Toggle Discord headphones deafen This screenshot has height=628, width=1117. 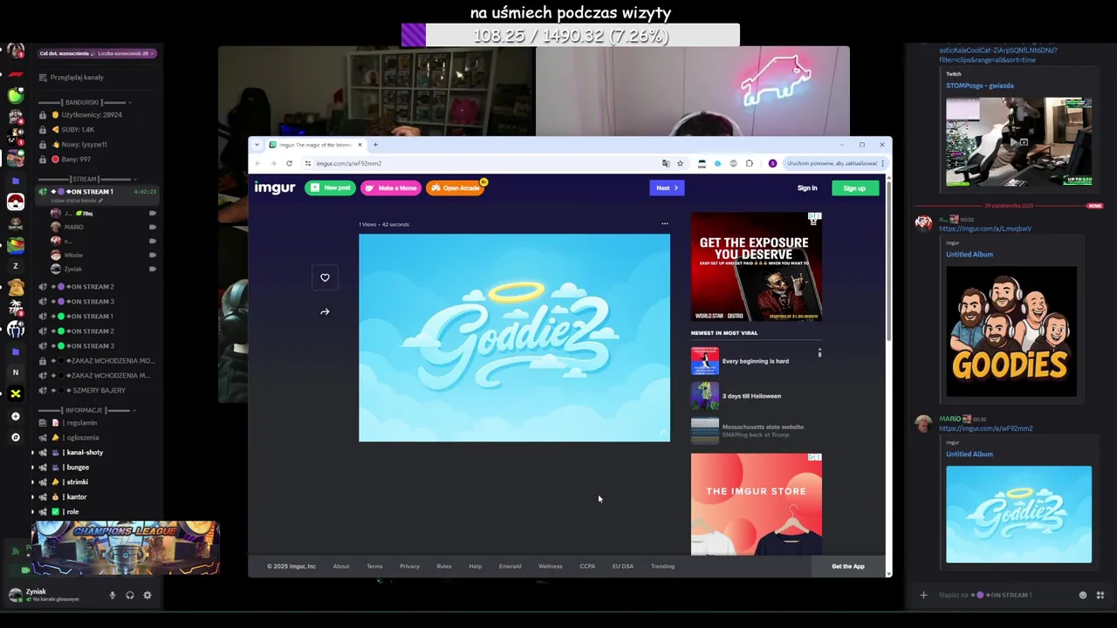[130, 595]
